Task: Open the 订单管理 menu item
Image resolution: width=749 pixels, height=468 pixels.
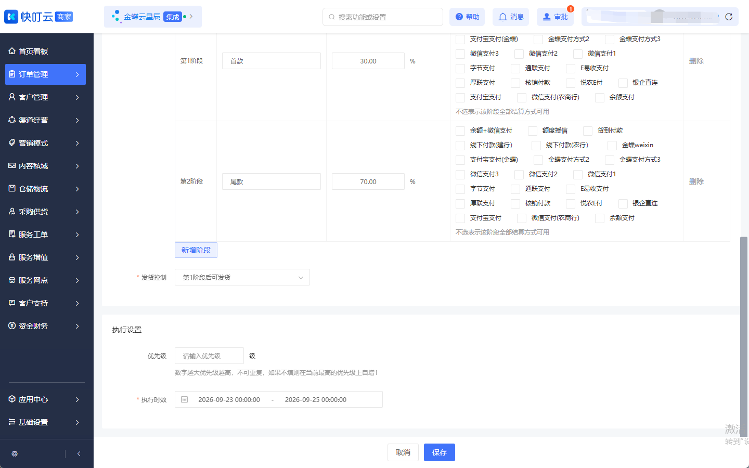Action: tap(45, 74)
